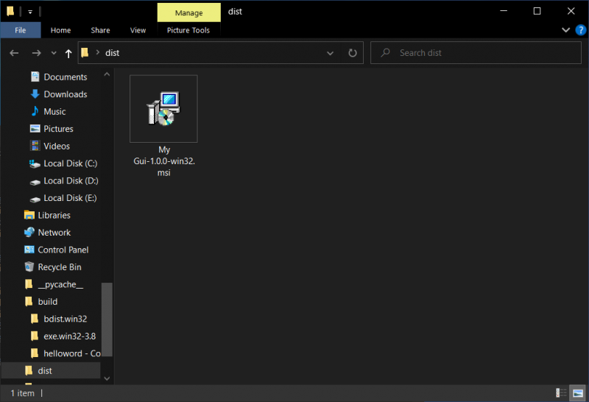589x402 pixels.
Task: Click the Up one level arrow
Action: pos(68,53)
